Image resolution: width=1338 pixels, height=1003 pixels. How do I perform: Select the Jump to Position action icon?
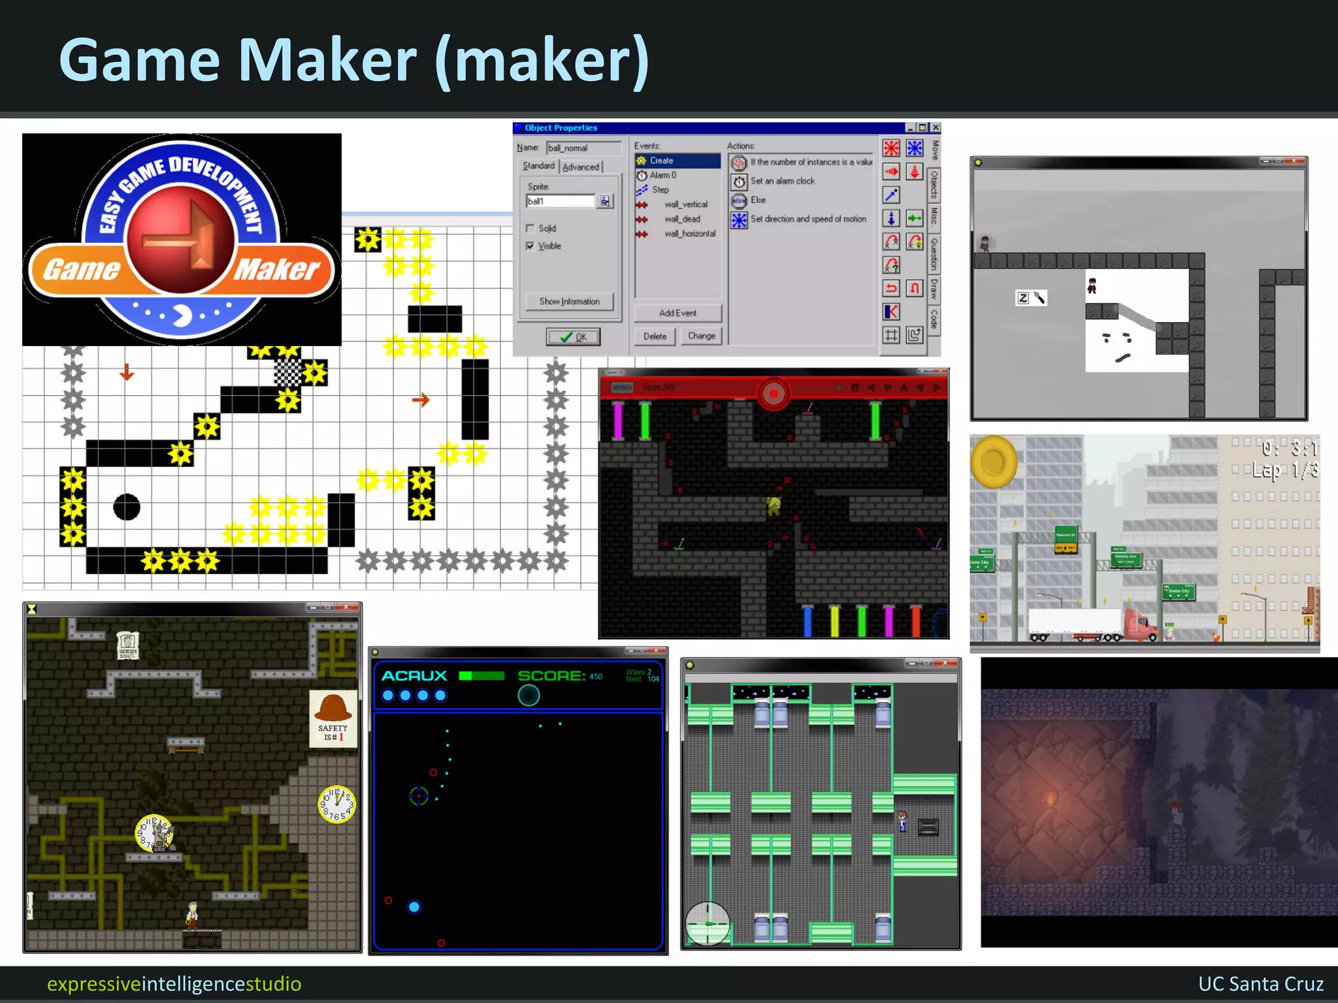click(891, 242)
